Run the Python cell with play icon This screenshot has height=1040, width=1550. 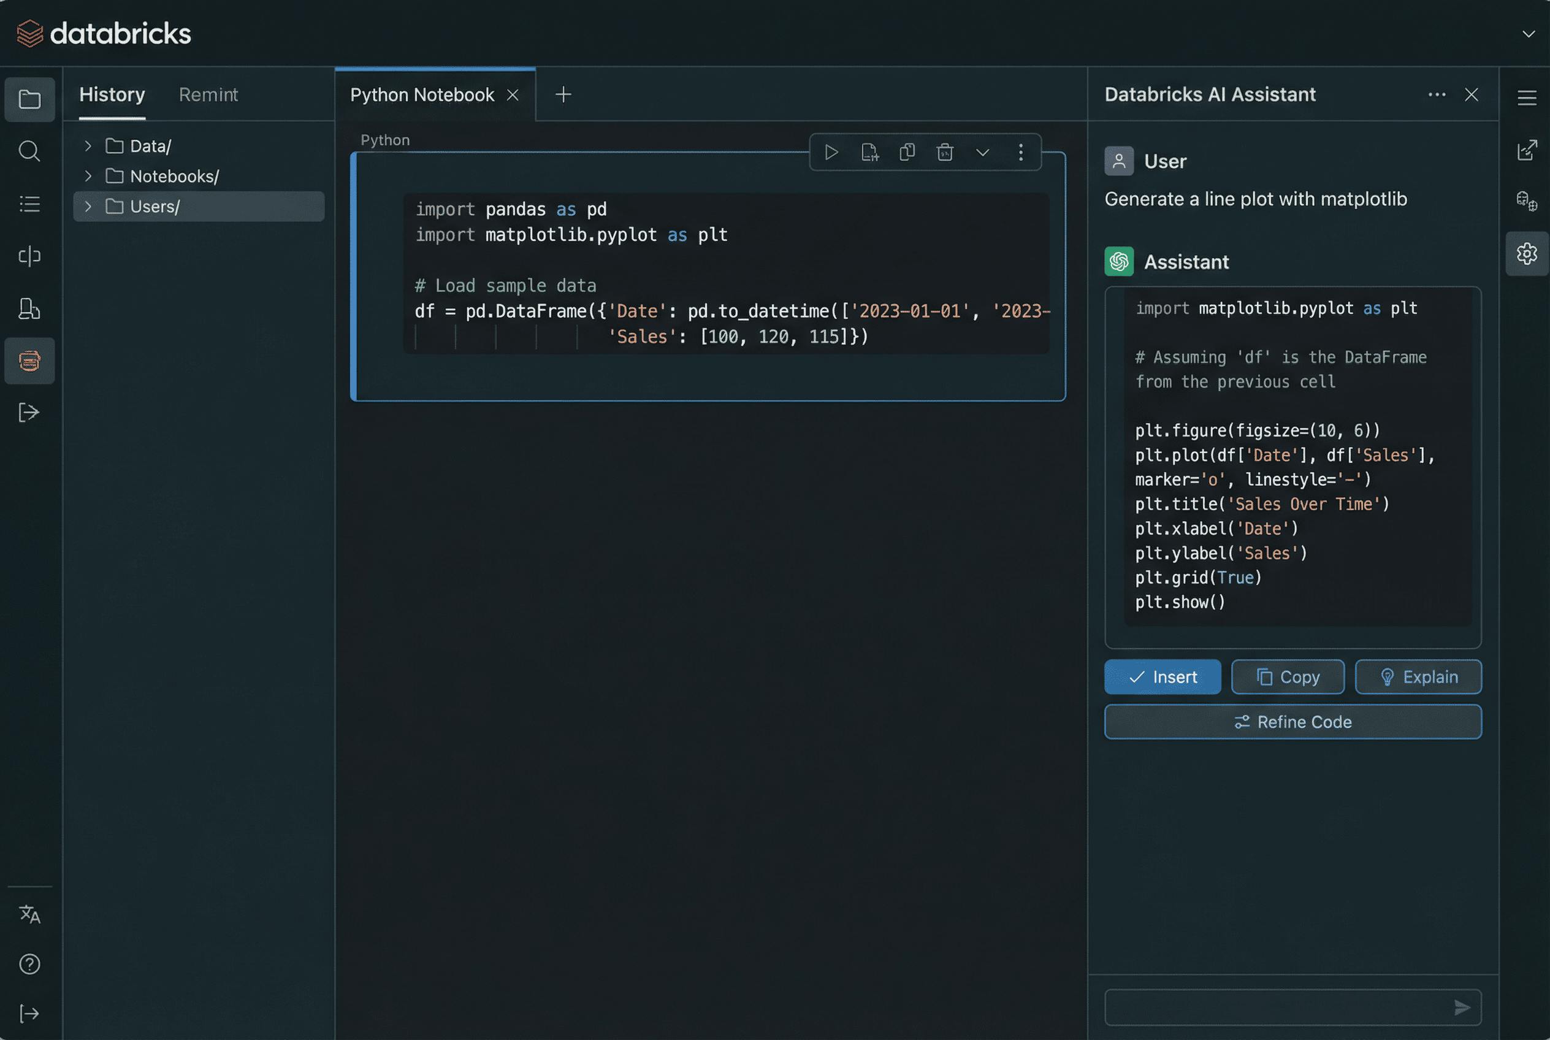pyautogui.click(x=831, y=153)
